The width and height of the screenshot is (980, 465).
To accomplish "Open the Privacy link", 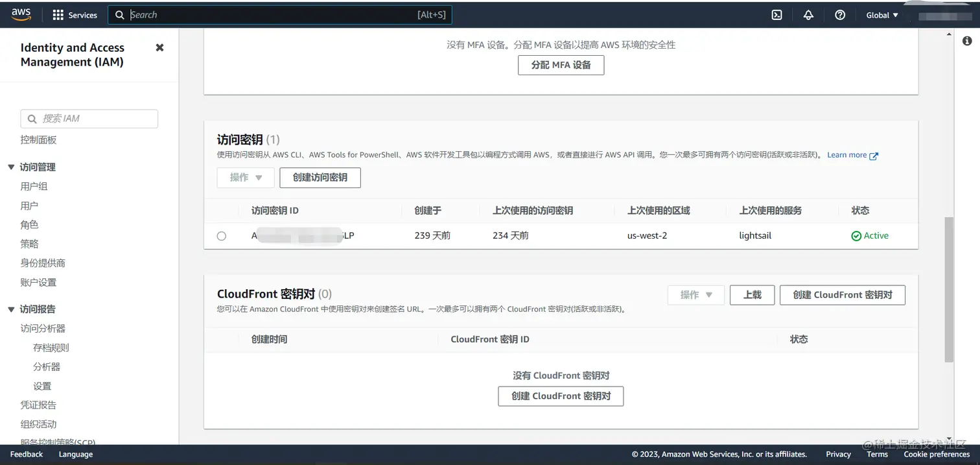I will (x=838, y=455).
